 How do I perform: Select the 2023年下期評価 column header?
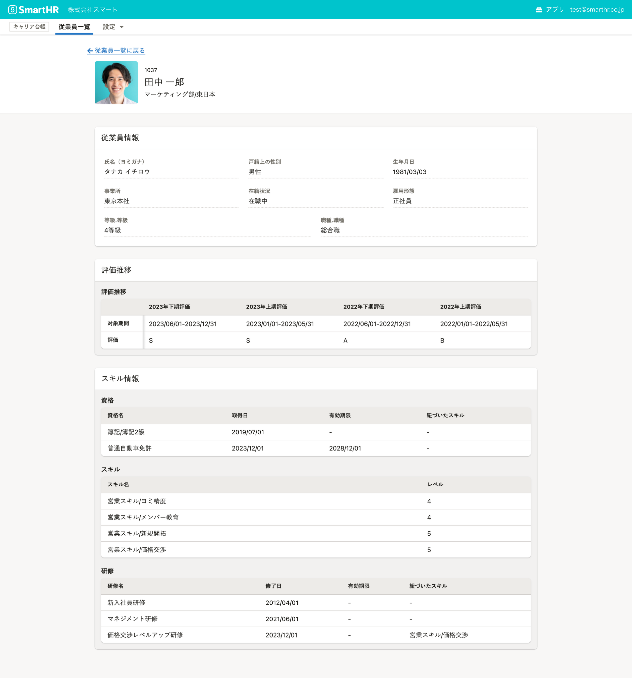[x=169, y=307]
